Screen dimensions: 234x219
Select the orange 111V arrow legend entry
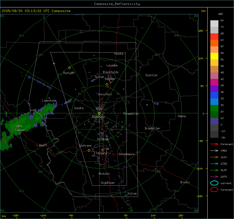point(214,157)
